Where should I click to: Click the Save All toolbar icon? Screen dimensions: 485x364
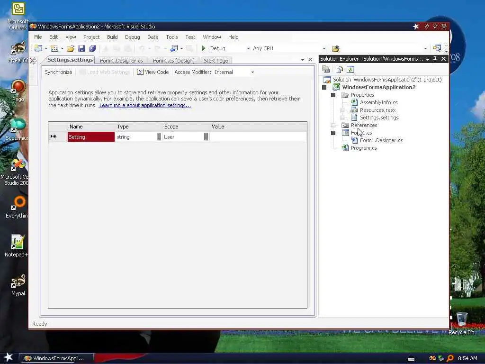point(92,48)
